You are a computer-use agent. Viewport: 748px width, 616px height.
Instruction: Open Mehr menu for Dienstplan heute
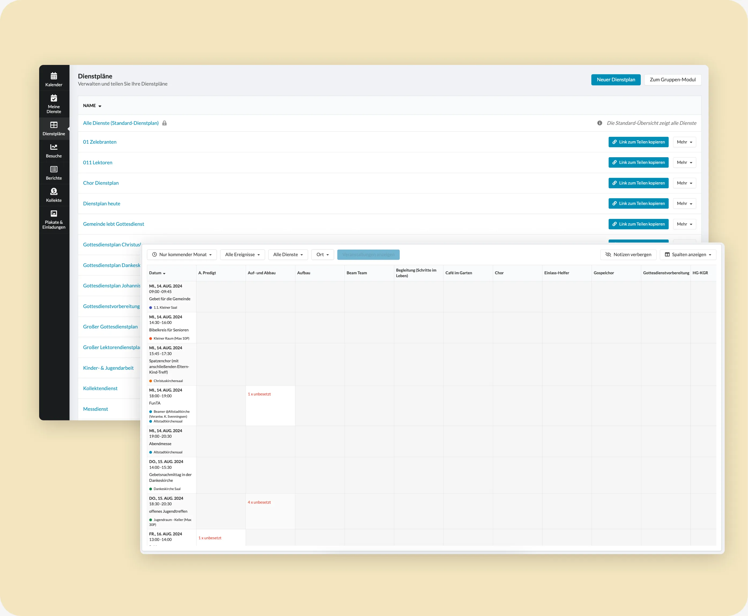point(684,203)
